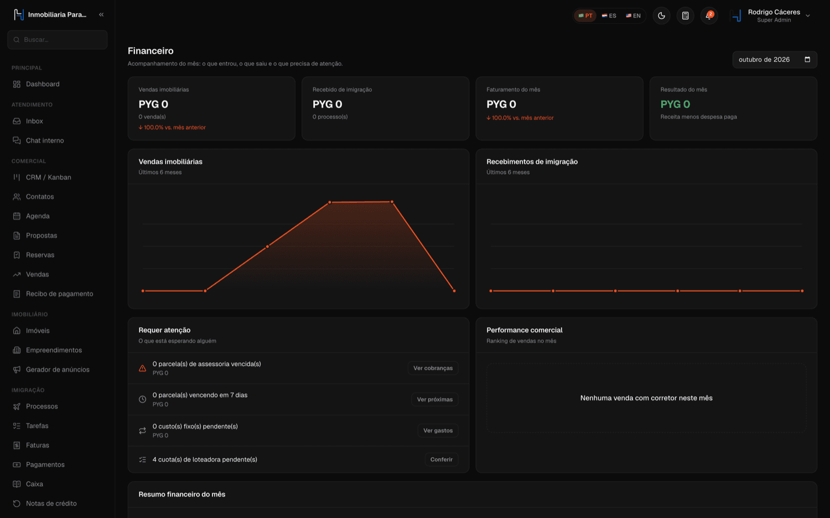Click 'Nenhuma venda com corretor neste mês' text
830x518 pixels.
[x=646, y=398]
